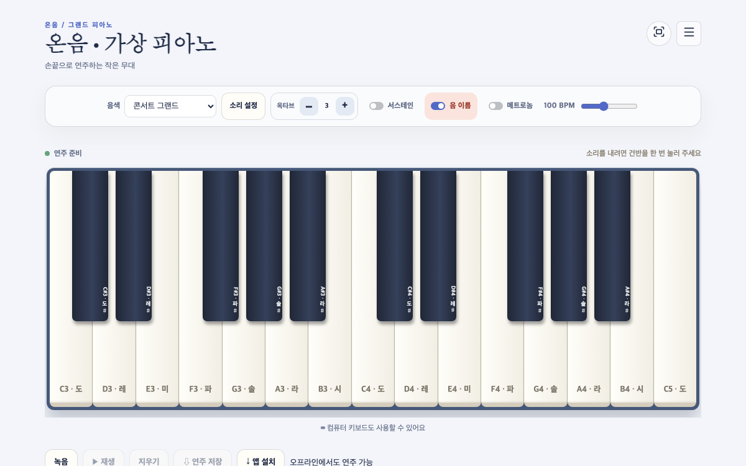This screenshot has height=466, width=746.
Task: Click the 손끝으로 연주하는 작은 무대 subtitle
Action: tap(90, 65)
